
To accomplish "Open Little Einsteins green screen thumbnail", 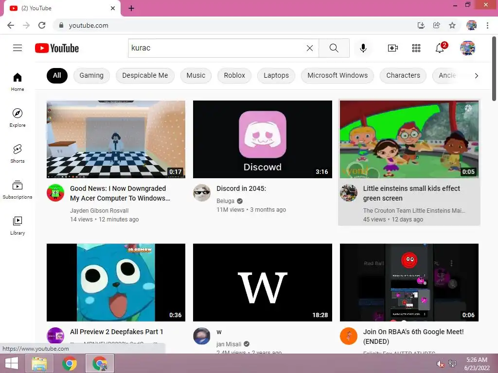I will pos(409,139).
